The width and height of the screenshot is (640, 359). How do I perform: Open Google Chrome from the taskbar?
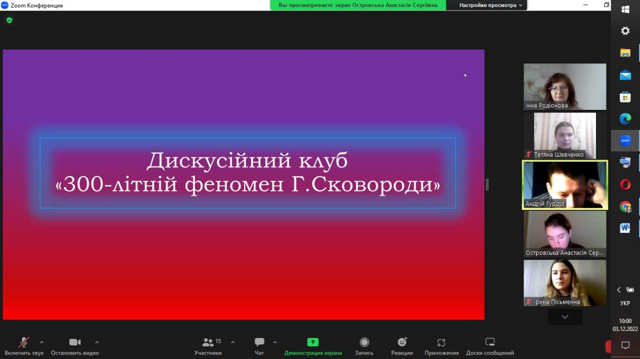click(625, 207)
